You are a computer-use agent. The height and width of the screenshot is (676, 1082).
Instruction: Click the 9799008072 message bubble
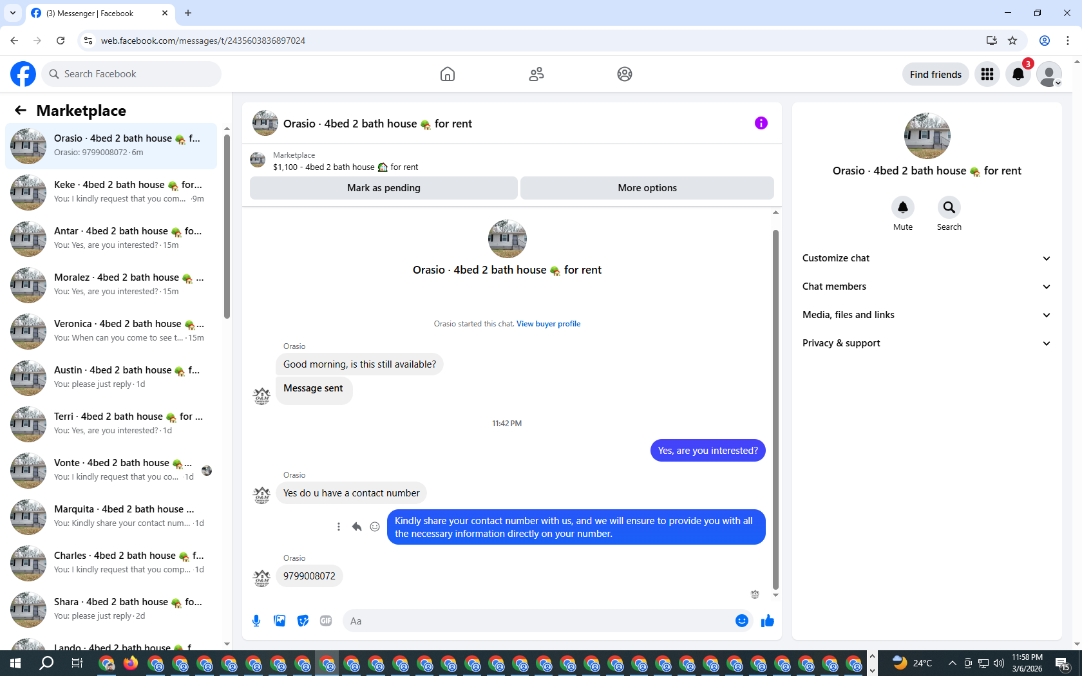(x=309, y=576)
